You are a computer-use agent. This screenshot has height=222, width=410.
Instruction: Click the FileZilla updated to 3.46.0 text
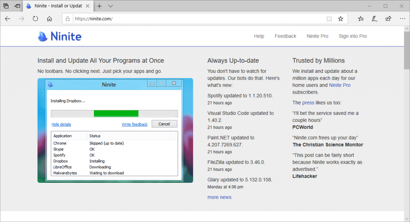click(236, 162)
